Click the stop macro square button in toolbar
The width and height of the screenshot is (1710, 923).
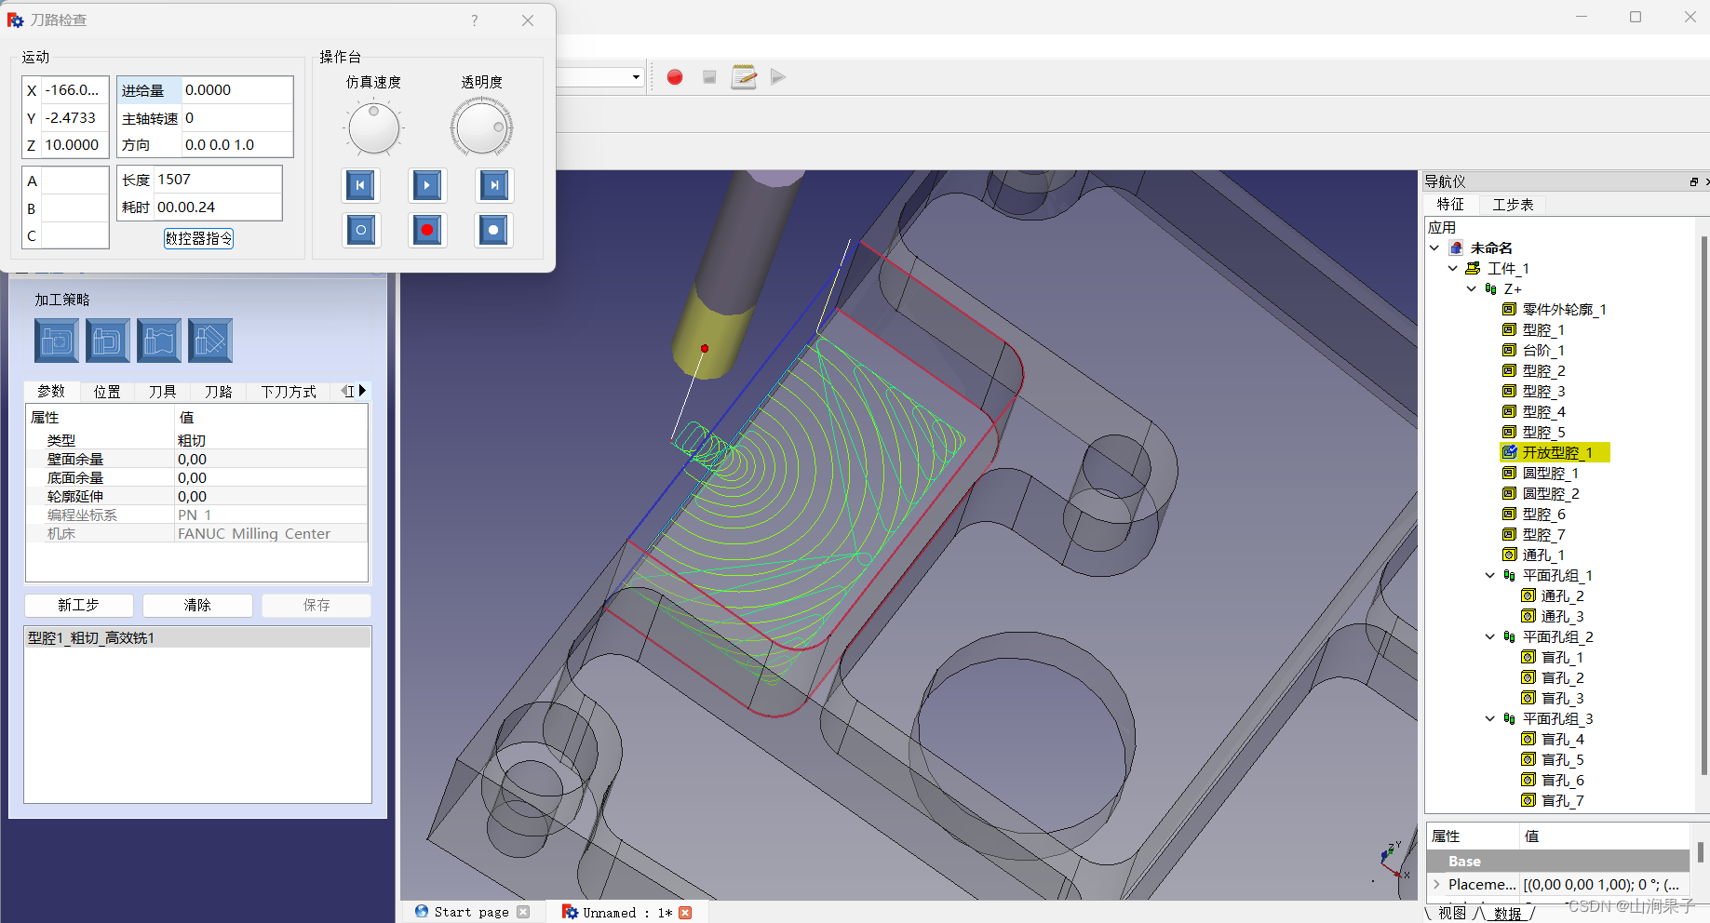[x=709, y=77]
